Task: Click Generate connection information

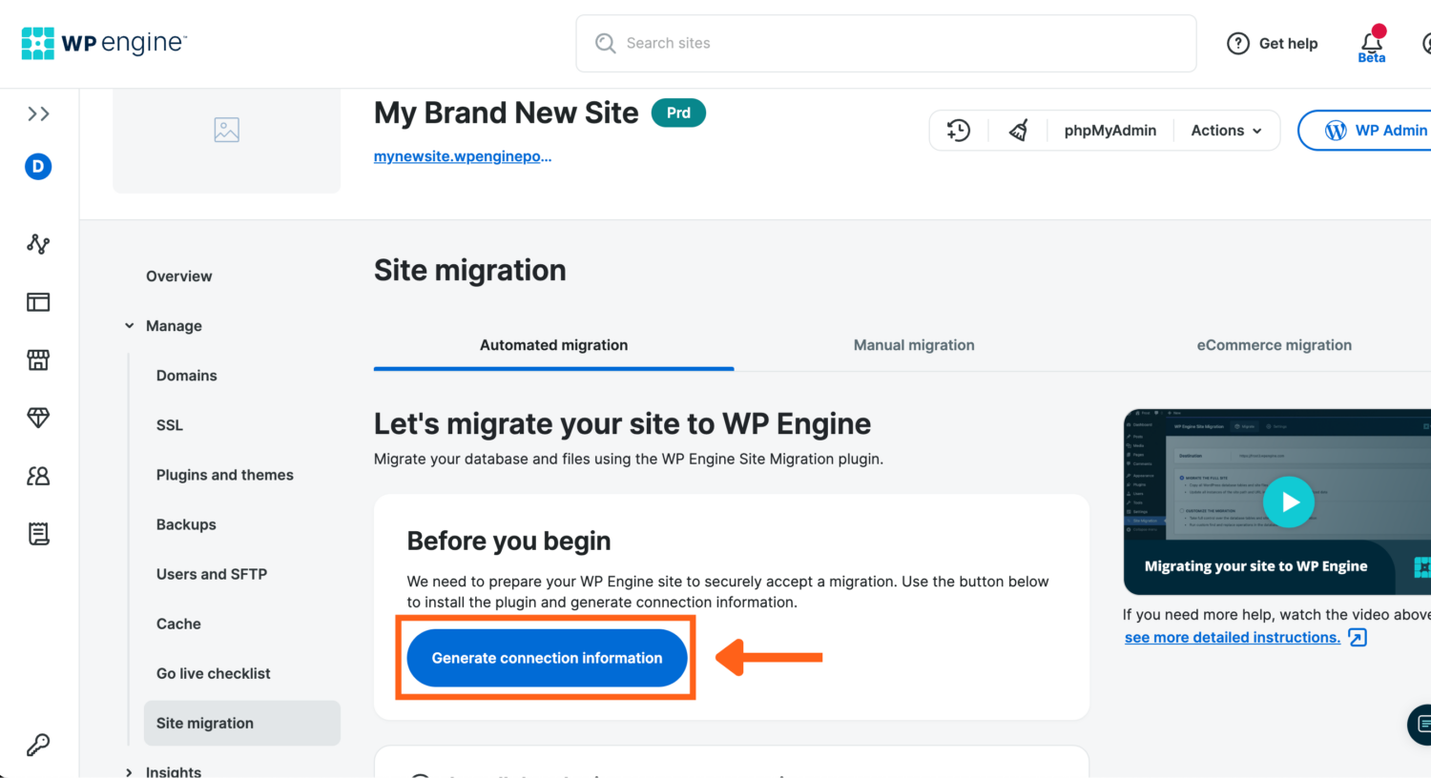Action: click(x=546, y=658)
